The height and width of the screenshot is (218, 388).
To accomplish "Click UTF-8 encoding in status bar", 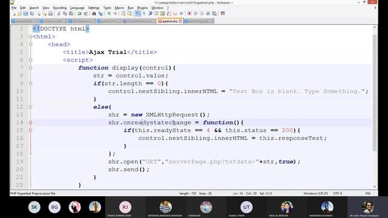I will [x=338, y=194].
